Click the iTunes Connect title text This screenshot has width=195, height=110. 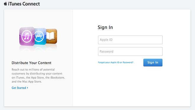tap(24, 4)
